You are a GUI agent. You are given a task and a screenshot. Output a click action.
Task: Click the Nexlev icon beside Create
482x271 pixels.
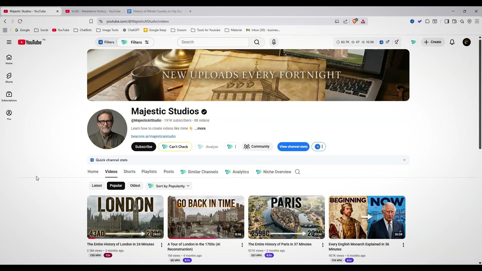tap(414, 42)
